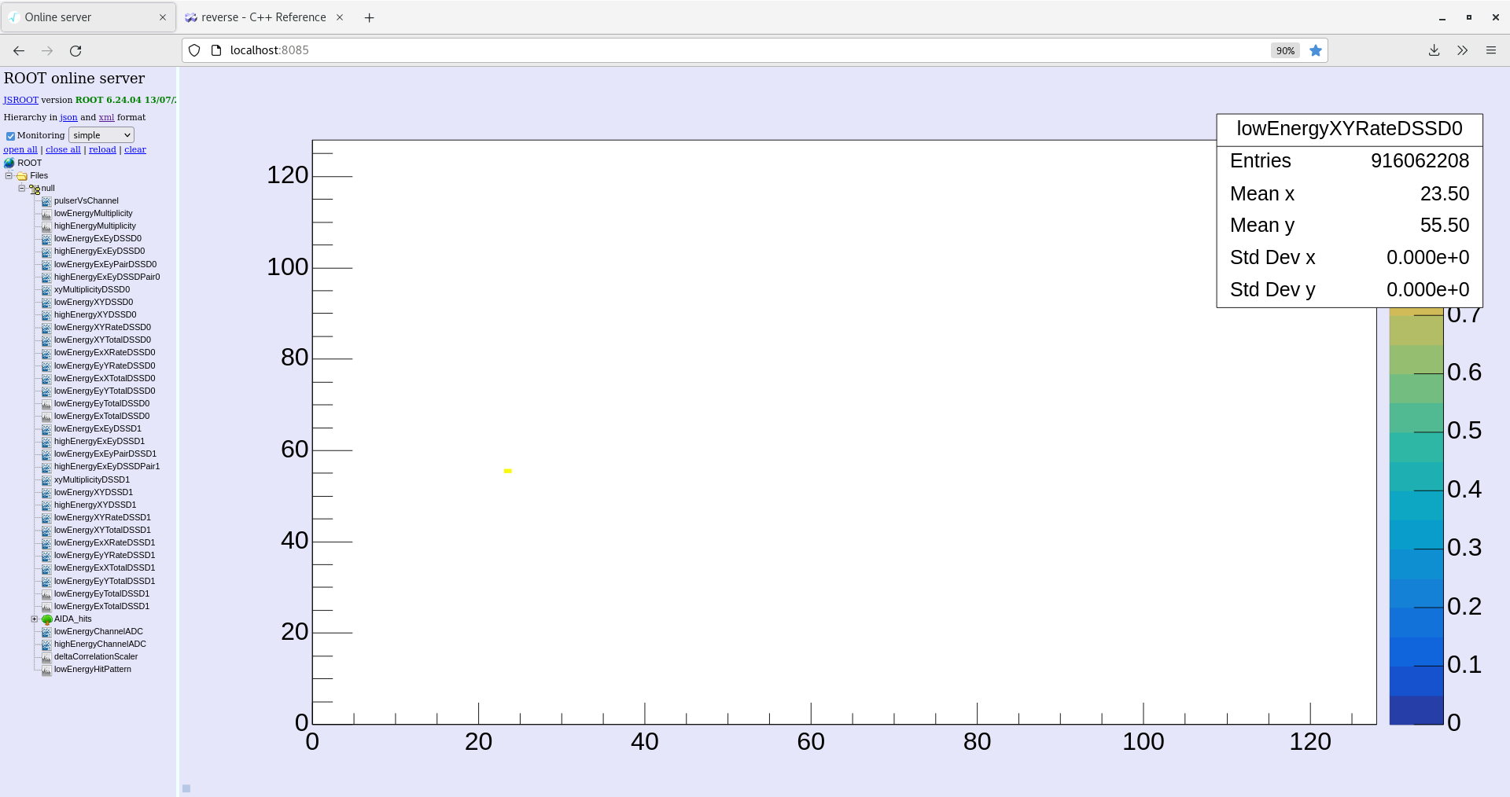This screenshot has width=1510, height=797.
Task: Open lowEnergyExXRateDSSD0 histogram
Action: (105, 353)
